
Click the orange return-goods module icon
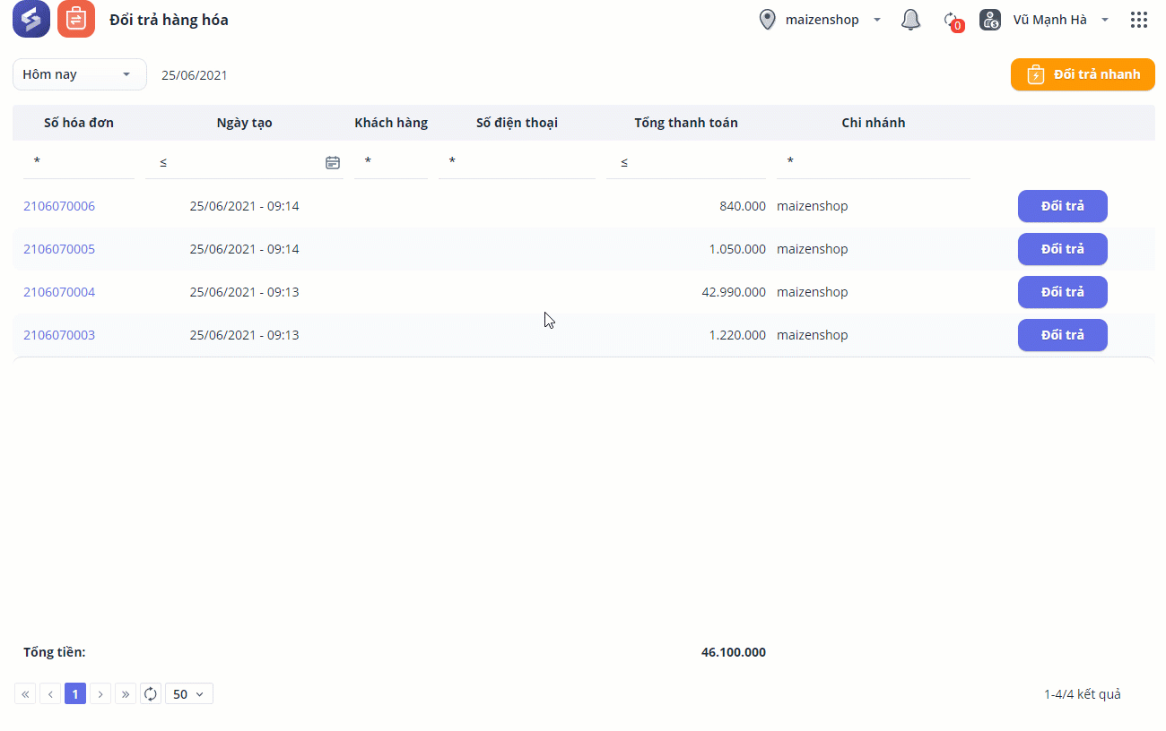coord(76,19)
